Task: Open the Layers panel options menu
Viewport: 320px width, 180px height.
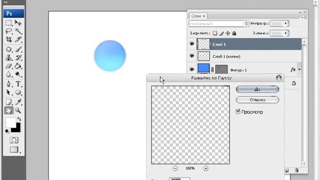Action: click(304, 17)
